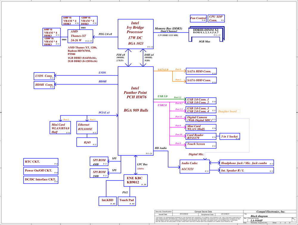Click the RJ45 block

click(87, 142)
